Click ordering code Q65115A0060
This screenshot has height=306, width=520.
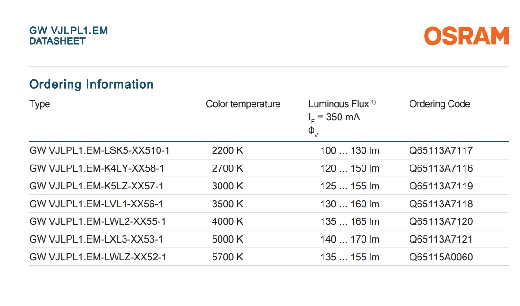[441, 257]
